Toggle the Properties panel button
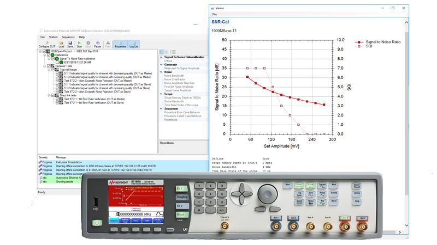The height and width of the screenshot is (245, 437). [x=120, y=45]
